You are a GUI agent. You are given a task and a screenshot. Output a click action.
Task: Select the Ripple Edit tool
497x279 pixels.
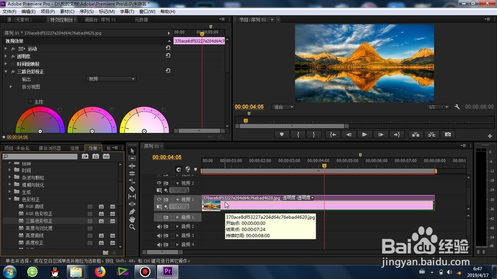[x=132, y=166]
